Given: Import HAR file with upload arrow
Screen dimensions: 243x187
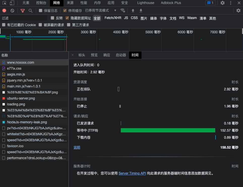Looking at the screenshot, I should 133,11.
